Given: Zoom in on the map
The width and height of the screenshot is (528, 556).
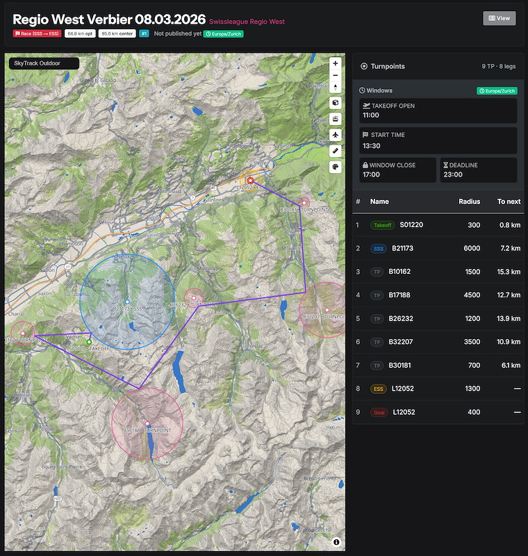Looking at the screenshot, I should 336,63.
